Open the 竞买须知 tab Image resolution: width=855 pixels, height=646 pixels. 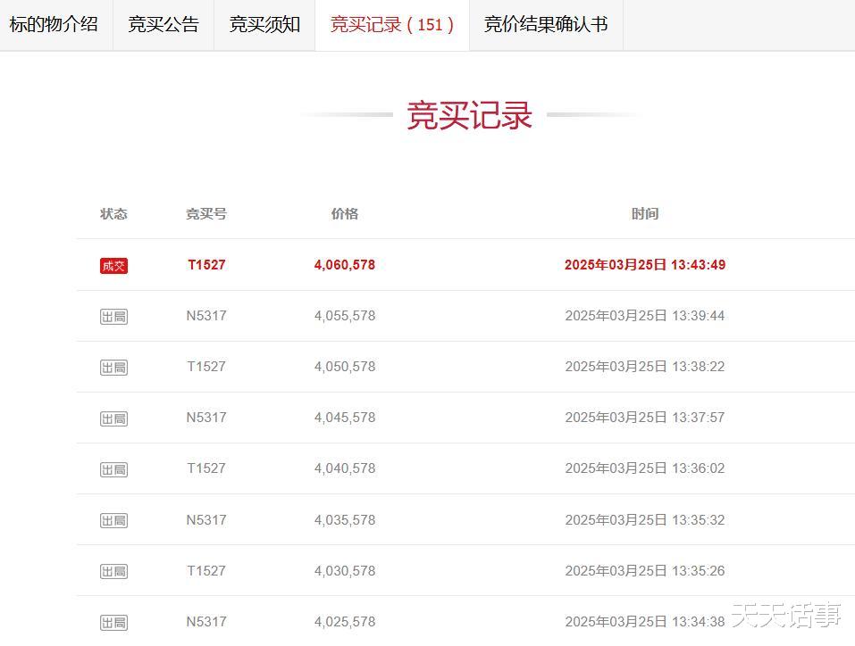click(x=264, y=24)
